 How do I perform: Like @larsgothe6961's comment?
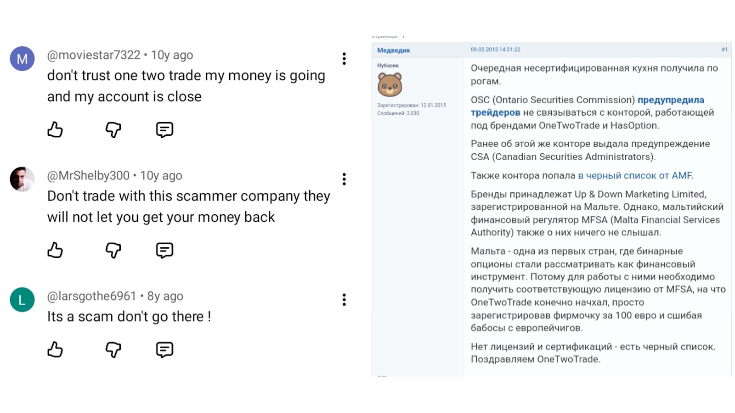(55, 350)
